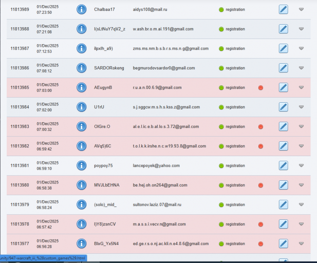317x263 pixels.
Task: Open info icon for row 11813983
Action: click(82, 126)
